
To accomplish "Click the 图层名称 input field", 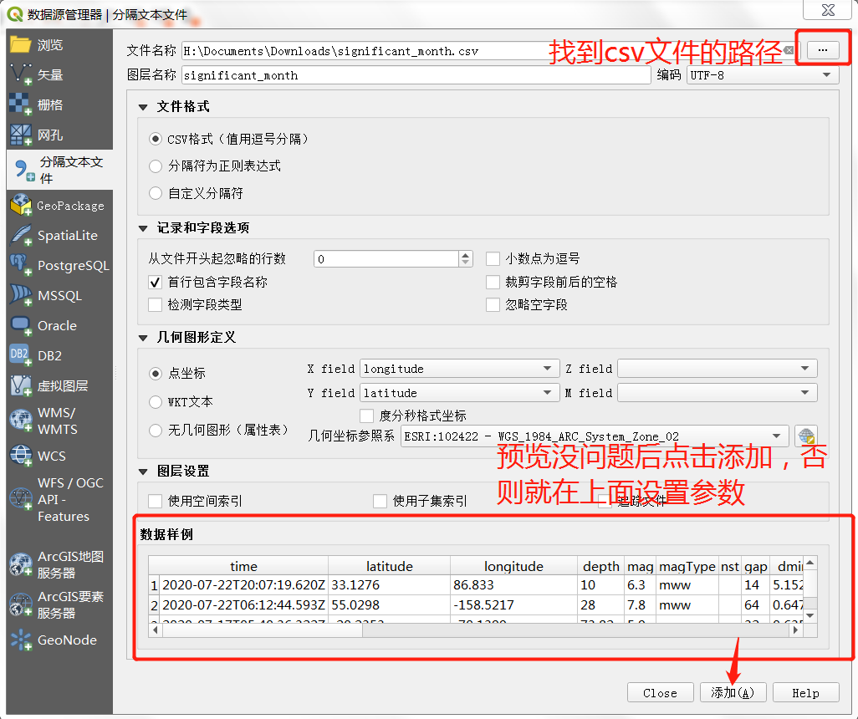I will point(416,75).
